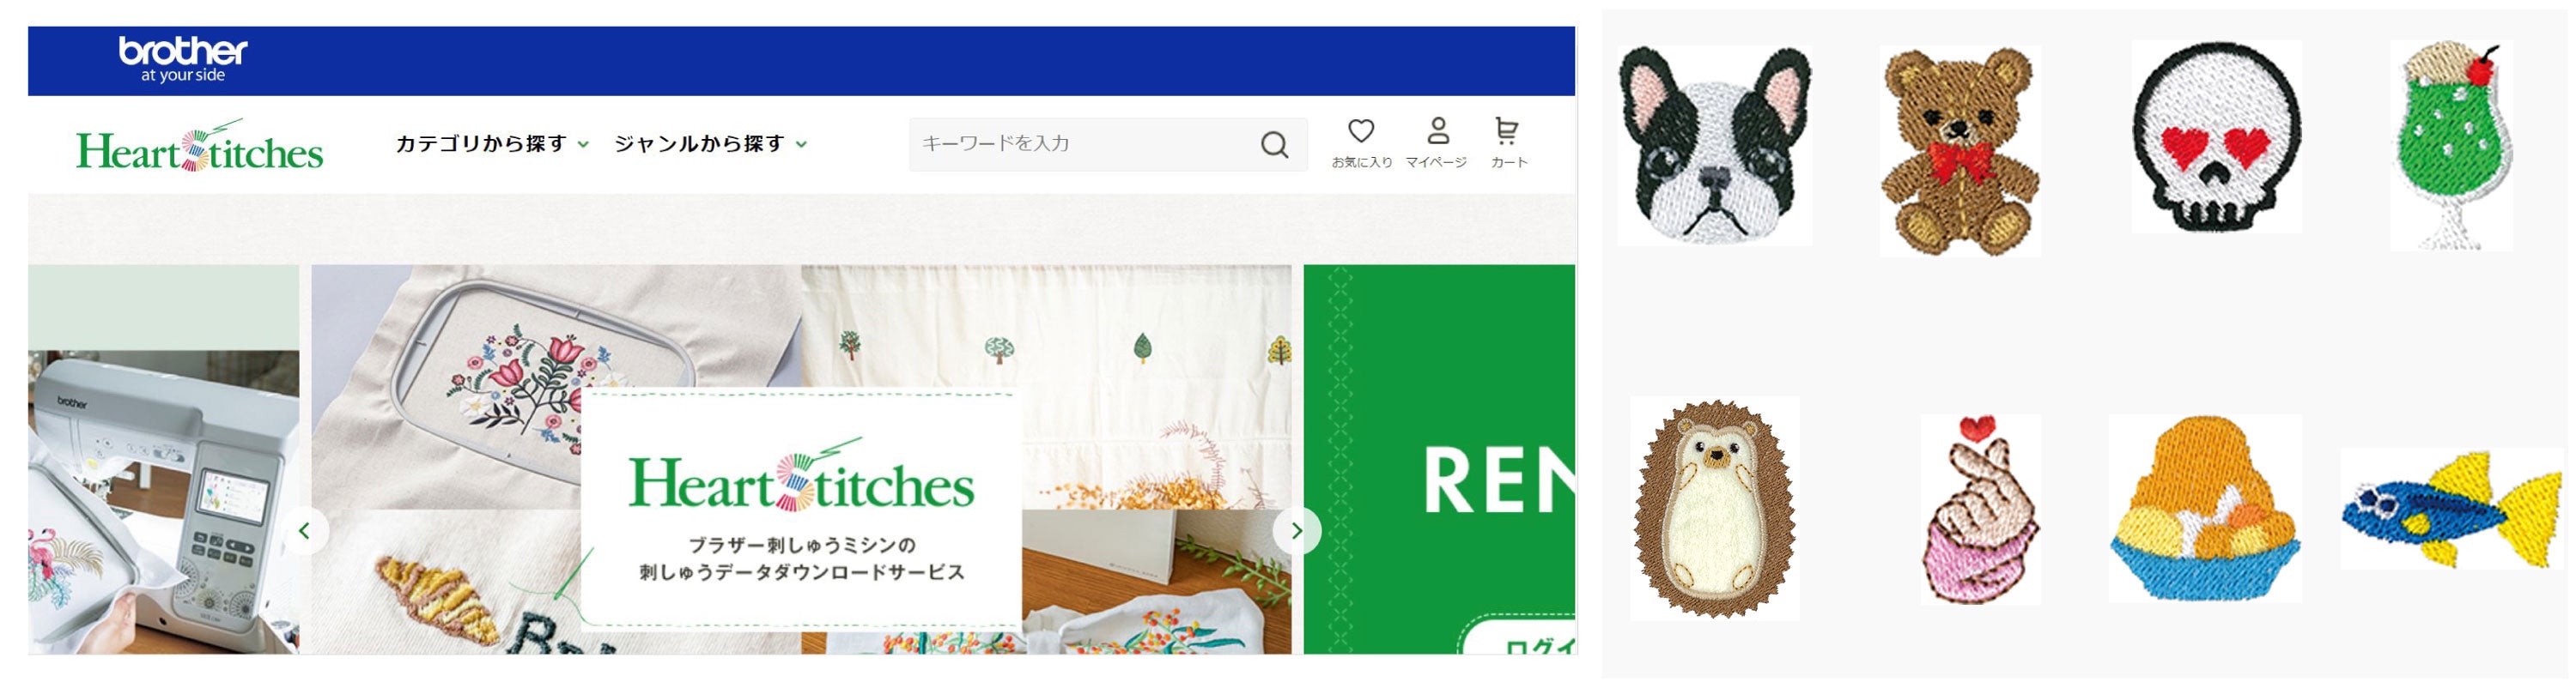Click the Heart Stitches logo in header
This screenshot has width=2576, height=688.
pos(200,146)
